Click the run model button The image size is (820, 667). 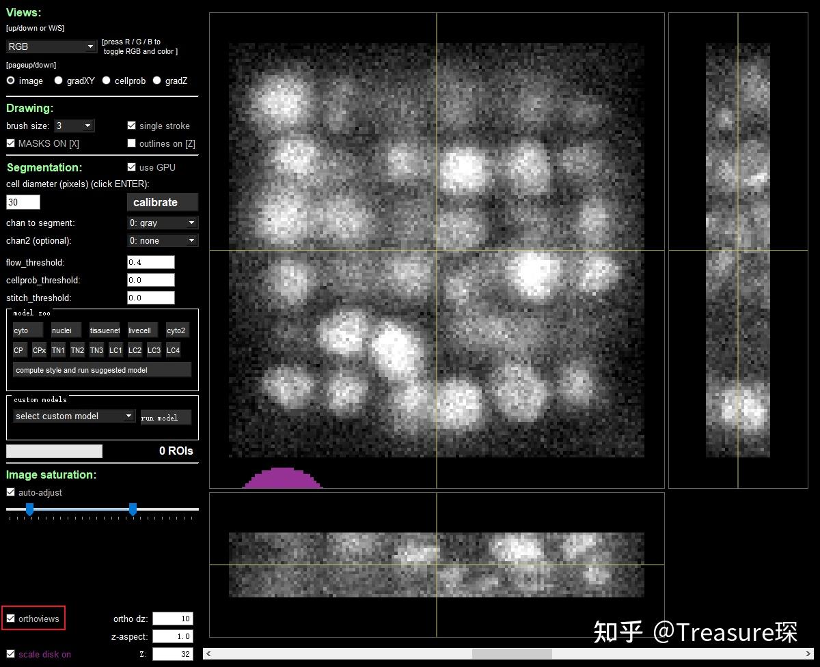click(165, 417)
